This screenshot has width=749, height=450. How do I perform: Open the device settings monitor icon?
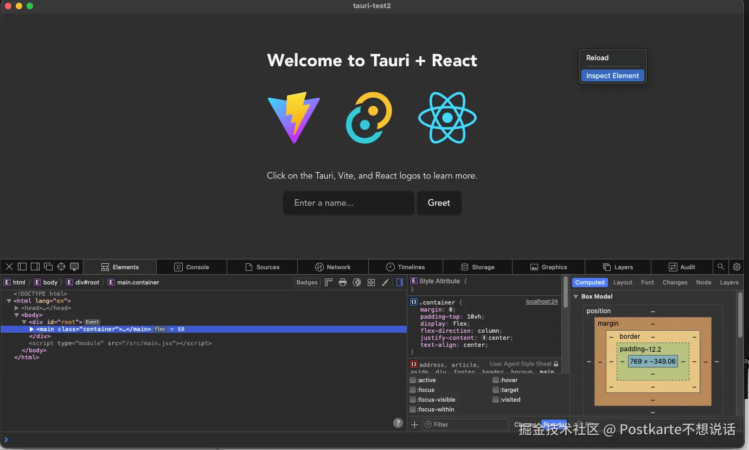coord(74,267)
